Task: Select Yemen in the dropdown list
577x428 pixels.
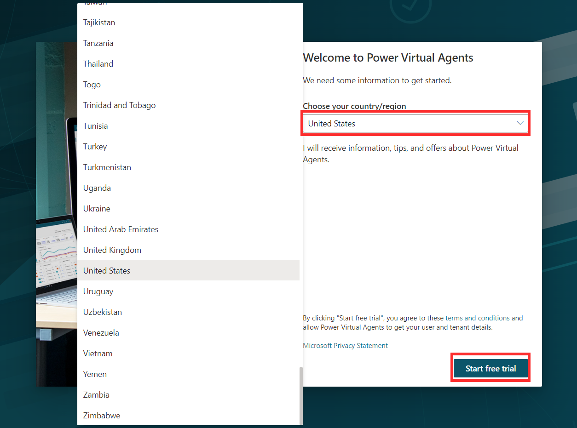Action: 188,374
